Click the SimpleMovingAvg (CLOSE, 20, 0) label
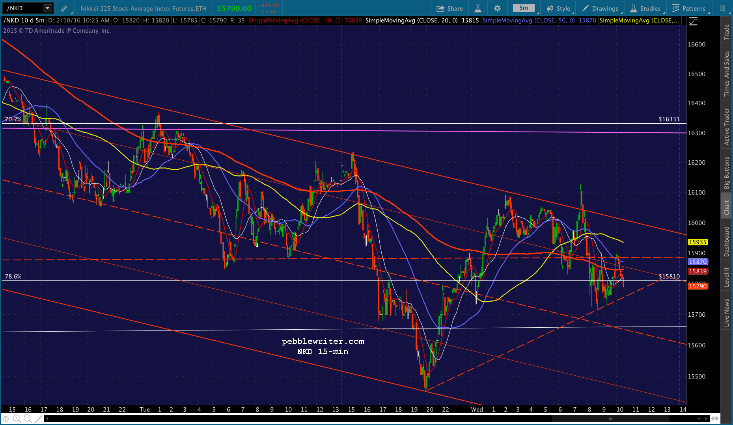Viewport: 733px width, 425px height. (x=412, y=20)
